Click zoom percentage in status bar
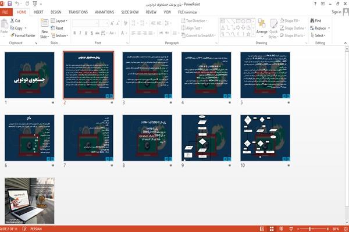The width and height of the screenshot is (349, 232). click(x=336, y=229)
